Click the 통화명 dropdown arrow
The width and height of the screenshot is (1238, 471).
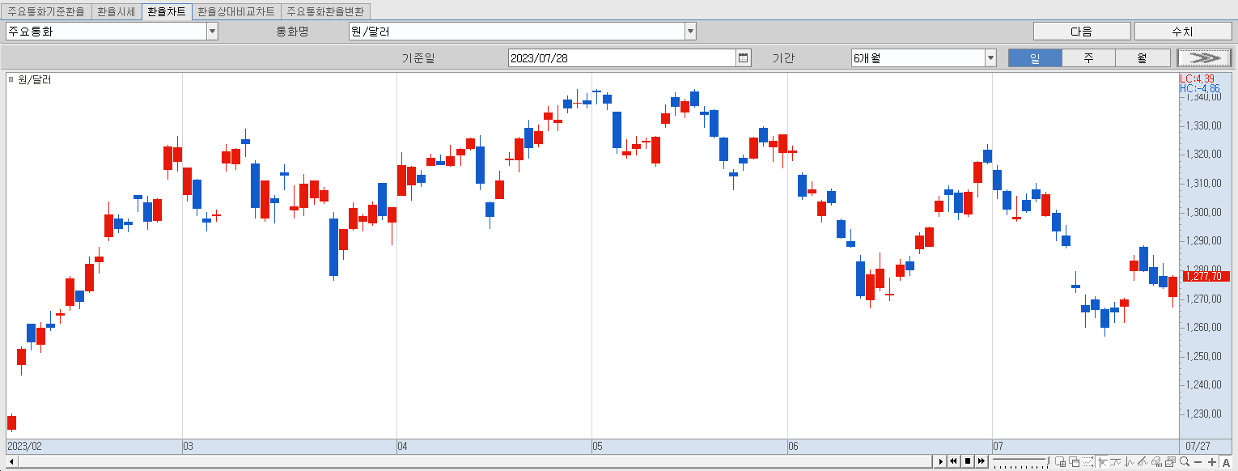690,32
